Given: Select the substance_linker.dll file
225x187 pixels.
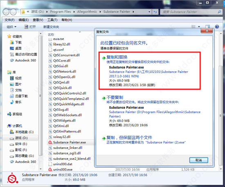Looking at the screenshot, I should [x=65, y=148].
